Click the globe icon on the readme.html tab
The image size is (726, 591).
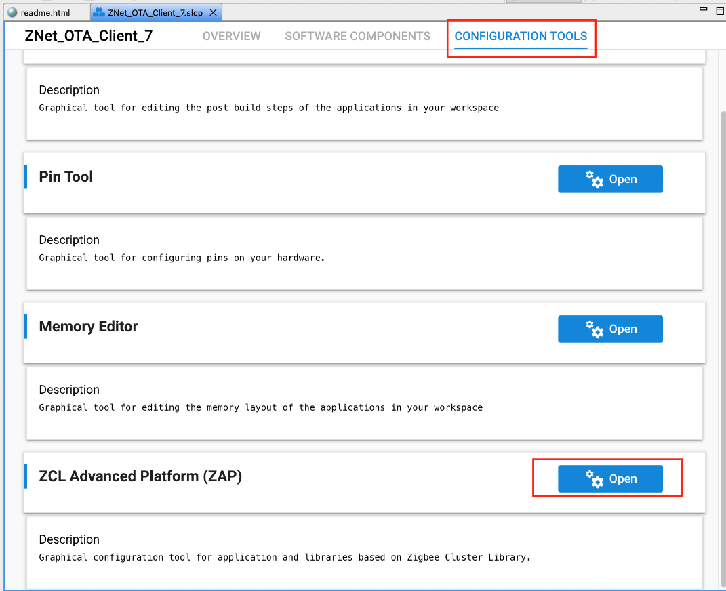click(12, 12)
